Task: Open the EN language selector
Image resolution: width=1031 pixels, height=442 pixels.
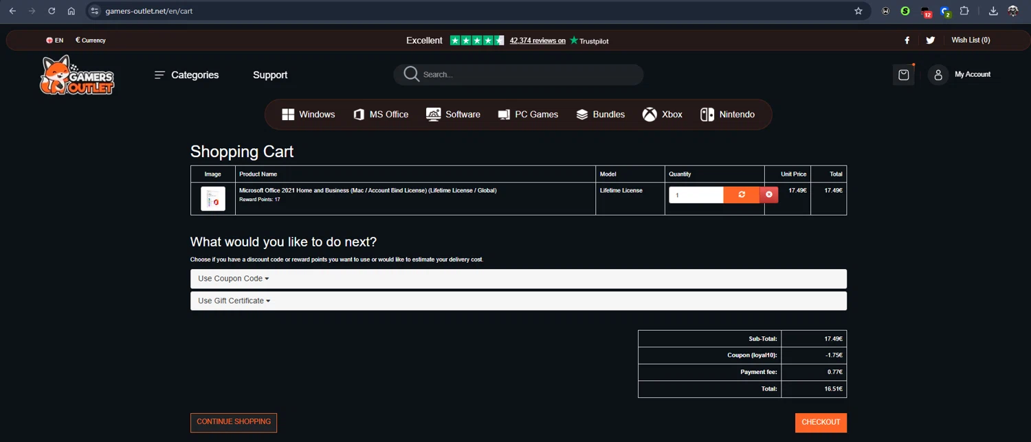Action: click(54, 40)
